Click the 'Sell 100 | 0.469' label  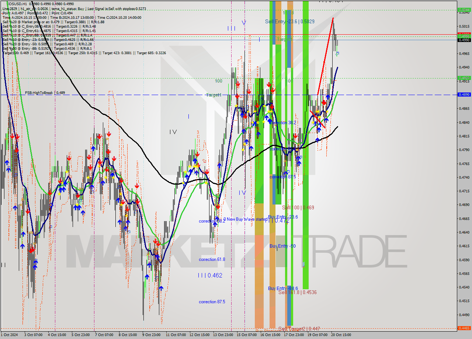pos(298,208)
